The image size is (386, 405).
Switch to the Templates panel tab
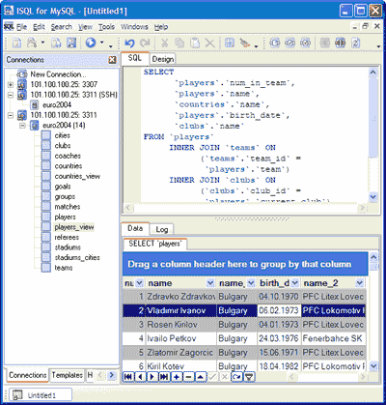(68, 375)
